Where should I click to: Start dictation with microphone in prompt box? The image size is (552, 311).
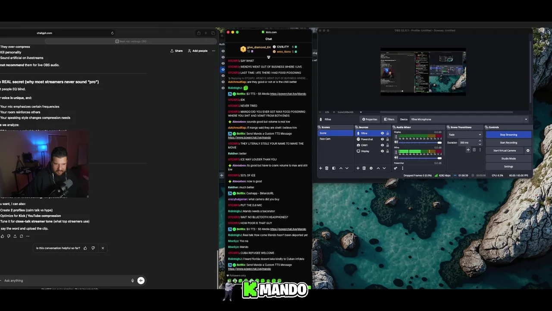tap(132, 280)
